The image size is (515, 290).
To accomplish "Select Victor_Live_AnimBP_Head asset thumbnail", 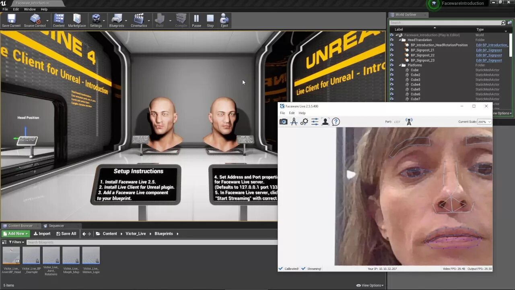I will coord(11,255).
